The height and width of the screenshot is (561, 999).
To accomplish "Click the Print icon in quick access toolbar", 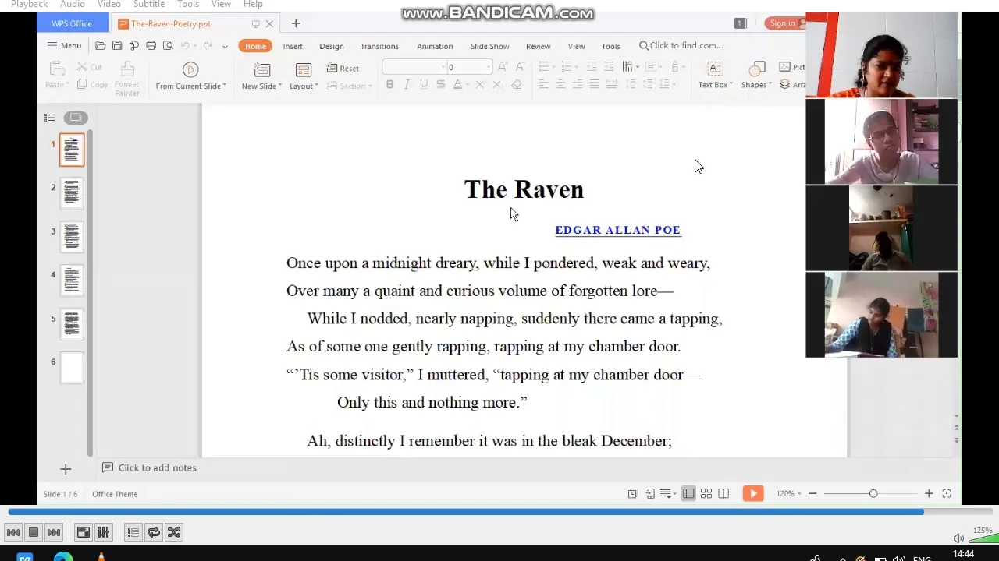I will pyautogui.click(x=151, y=46).
